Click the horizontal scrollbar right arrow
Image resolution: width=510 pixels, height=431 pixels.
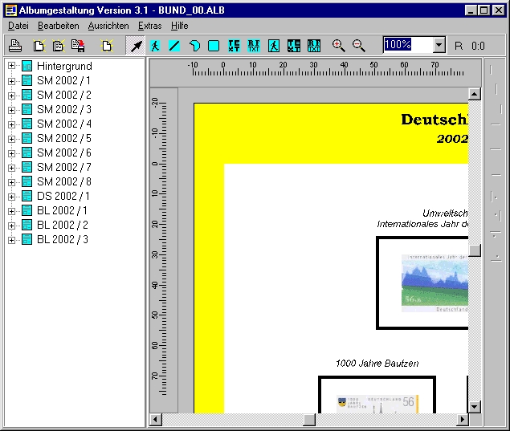click(462, 420)
